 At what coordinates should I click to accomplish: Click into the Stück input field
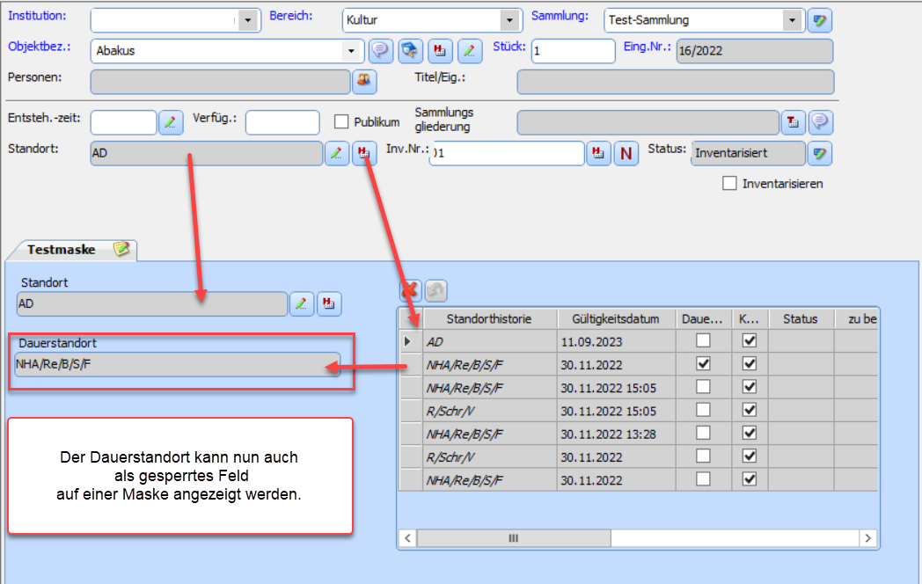point(574,51)
